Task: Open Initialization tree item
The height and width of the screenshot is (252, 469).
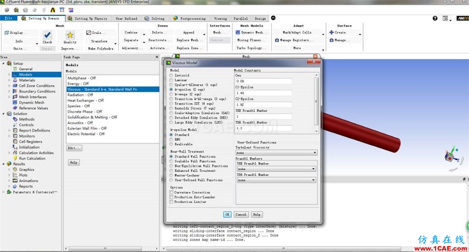Action: 29,147
